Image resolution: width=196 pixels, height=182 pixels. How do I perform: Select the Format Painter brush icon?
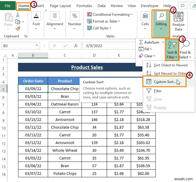tap(18, 29)
